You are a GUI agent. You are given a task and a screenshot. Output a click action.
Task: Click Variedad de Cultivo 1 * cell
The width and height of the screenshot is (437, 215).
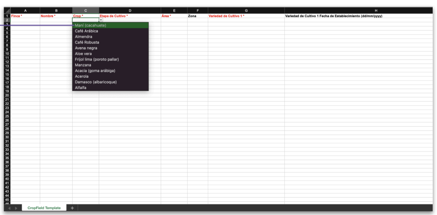(246, 16)
